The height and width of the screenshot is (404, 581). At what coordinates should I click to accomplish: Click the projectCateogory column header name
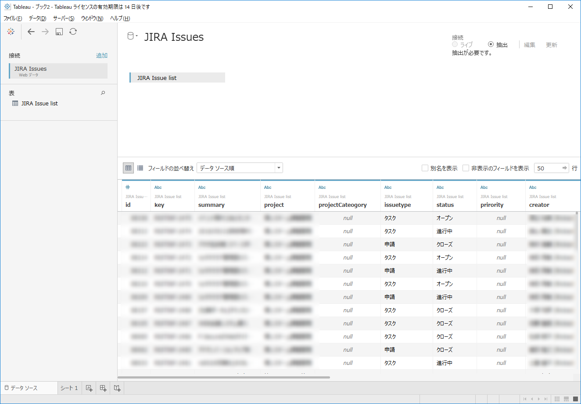[x=343, y=205]
